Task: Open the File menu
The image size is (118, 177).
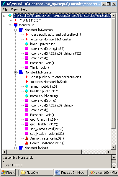Action: [x=5, y=9]
